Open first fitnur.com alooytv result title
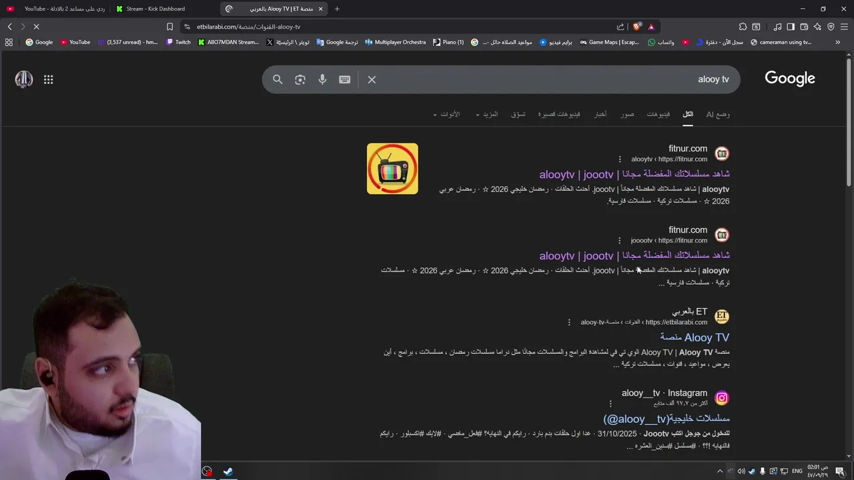The height and width of the screenshot is (480, 854). click(x=634, y=174)
